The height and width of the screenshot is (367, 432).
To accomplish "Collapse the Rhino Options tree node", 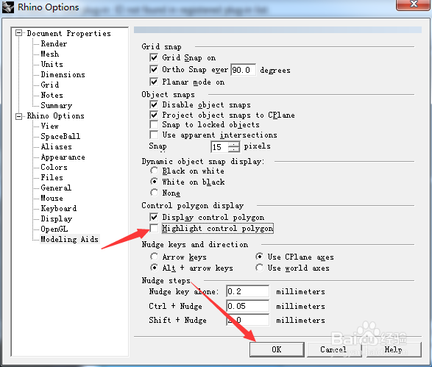I will point(18,116).
